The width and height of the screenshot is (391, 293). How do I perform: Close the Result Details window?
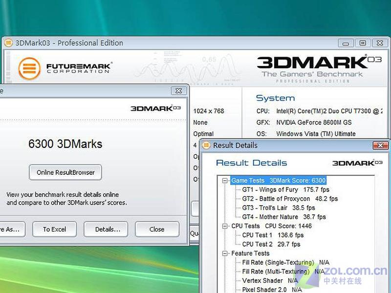(380, 145)
